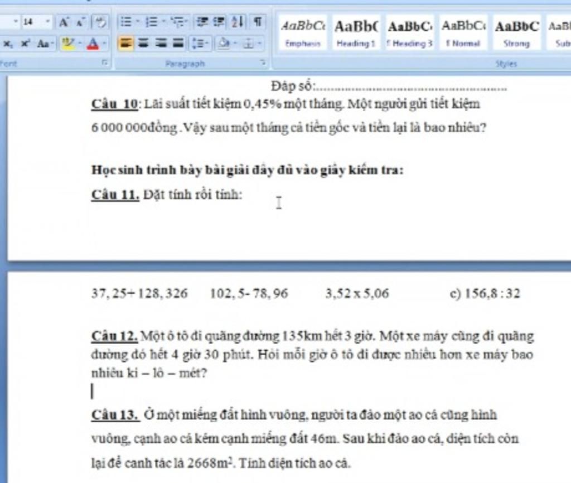
Task: Click the expression '37, 25+ 128, 326'
Action: click(x=139, y=293)
